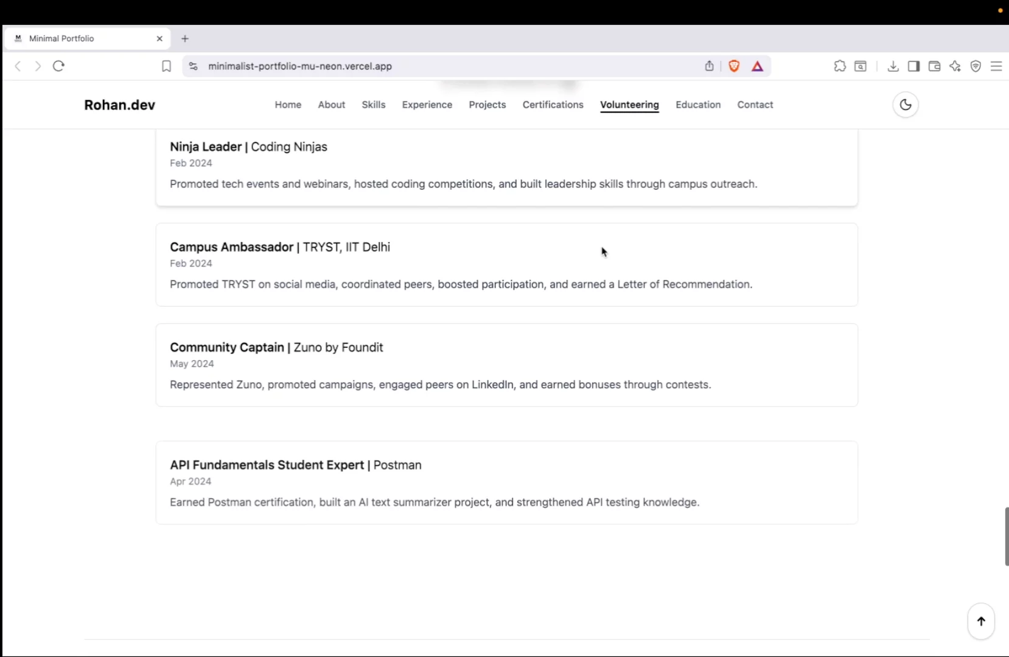This screenshot has height=657, width=1009.
Task: Go to the Projects nav section
Action: click(487, 105)
